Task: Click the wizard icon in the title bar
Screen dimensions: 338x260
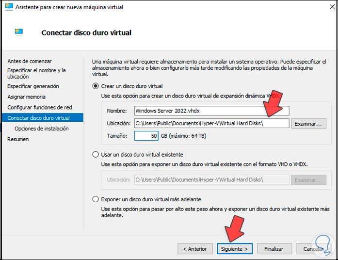Action: [x=9, y=7]
